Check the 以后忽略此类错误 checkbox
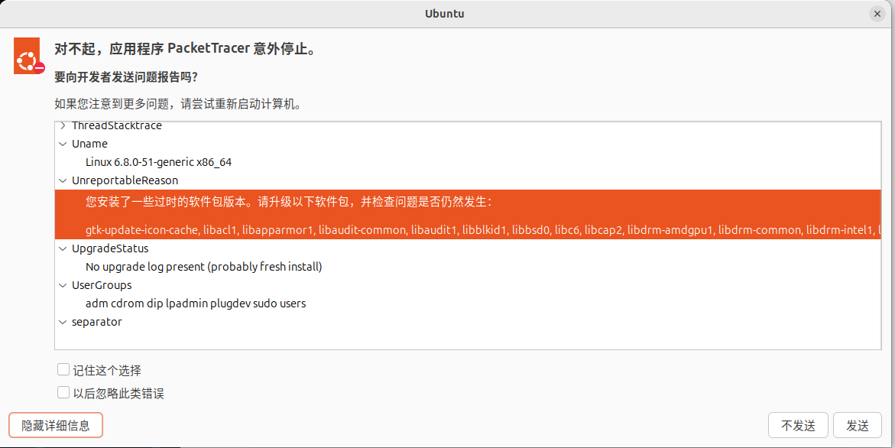 click(x=63, y=393)
